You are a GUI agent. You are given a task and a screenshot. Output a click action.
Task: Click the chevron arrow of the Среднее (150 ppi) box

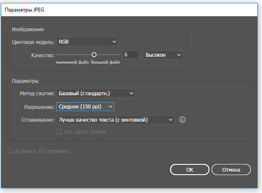[110, 106]
